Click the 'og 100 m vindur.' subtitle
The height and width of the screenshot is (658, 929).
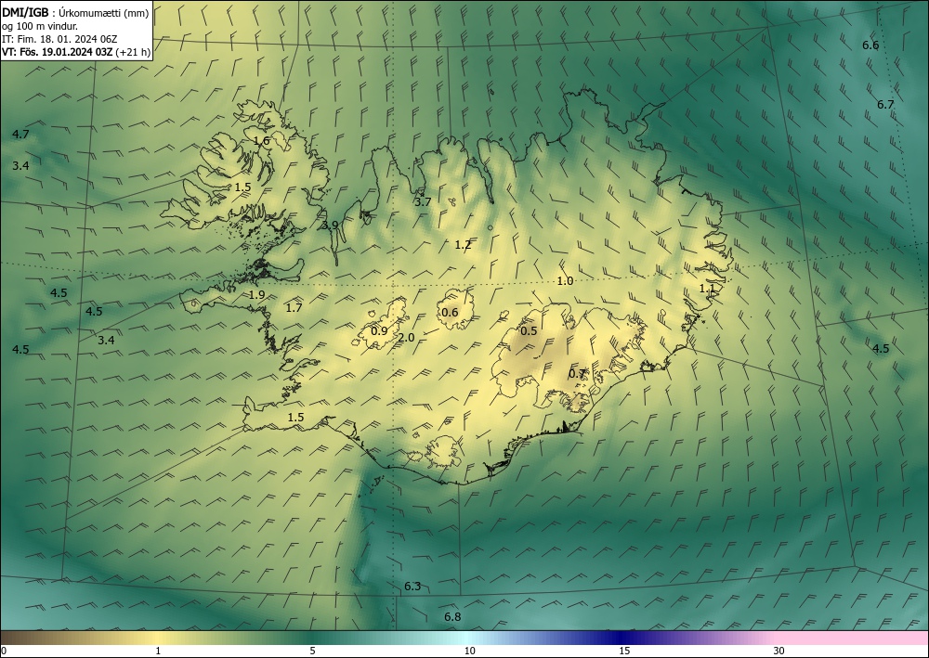[40, 26]
